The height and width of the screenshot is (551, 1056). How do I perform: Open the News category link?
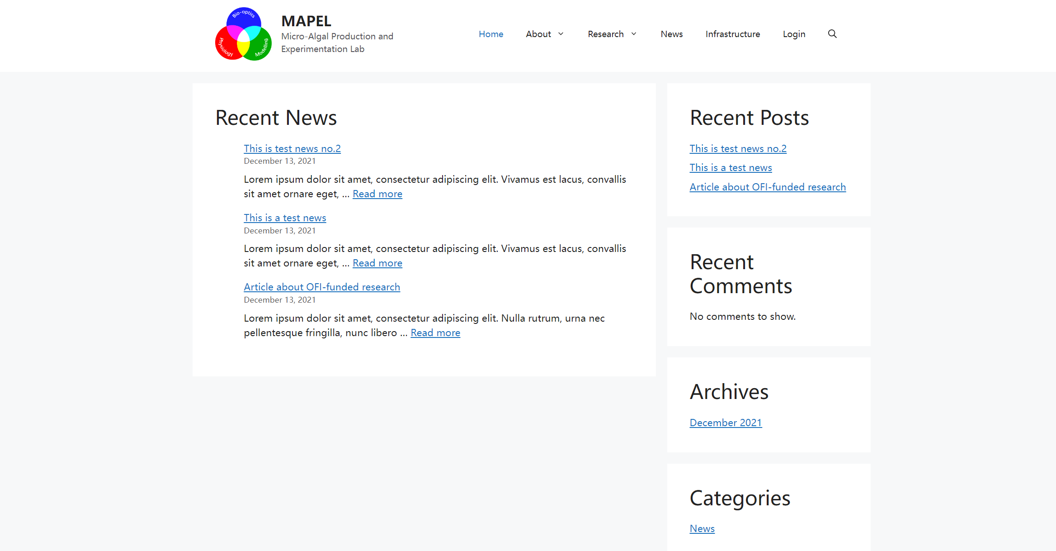702,528
